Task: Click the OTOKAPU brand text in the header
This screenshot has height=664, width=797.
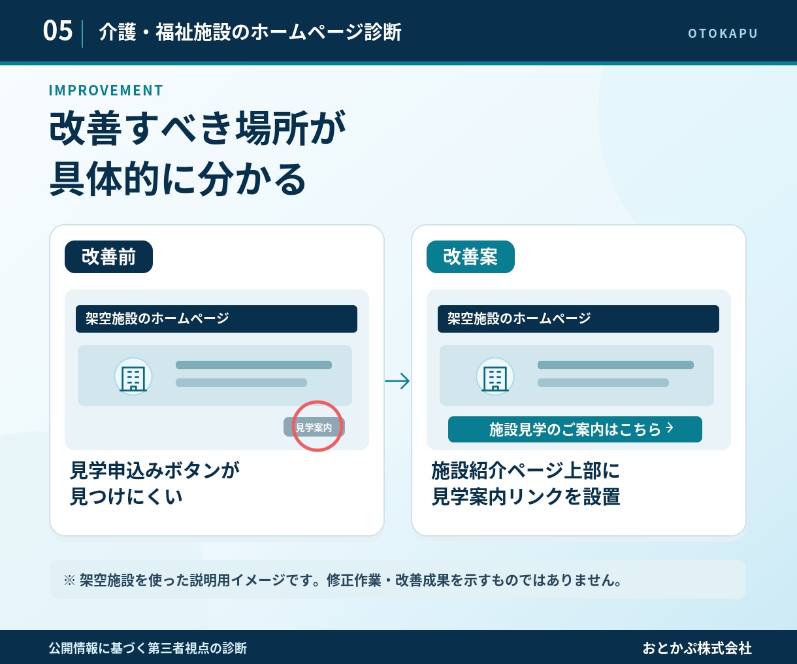Action: point(723,33)
